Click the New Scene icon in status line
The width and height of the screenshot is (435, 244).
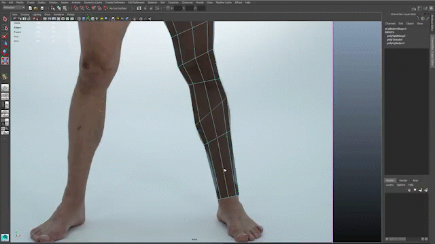click(x=30, y=8)
